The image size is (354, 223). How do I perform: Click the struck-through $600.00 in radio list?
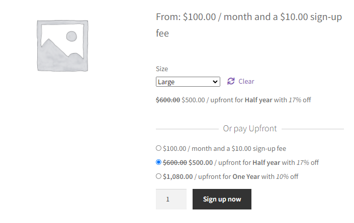[x=175, y=162]
